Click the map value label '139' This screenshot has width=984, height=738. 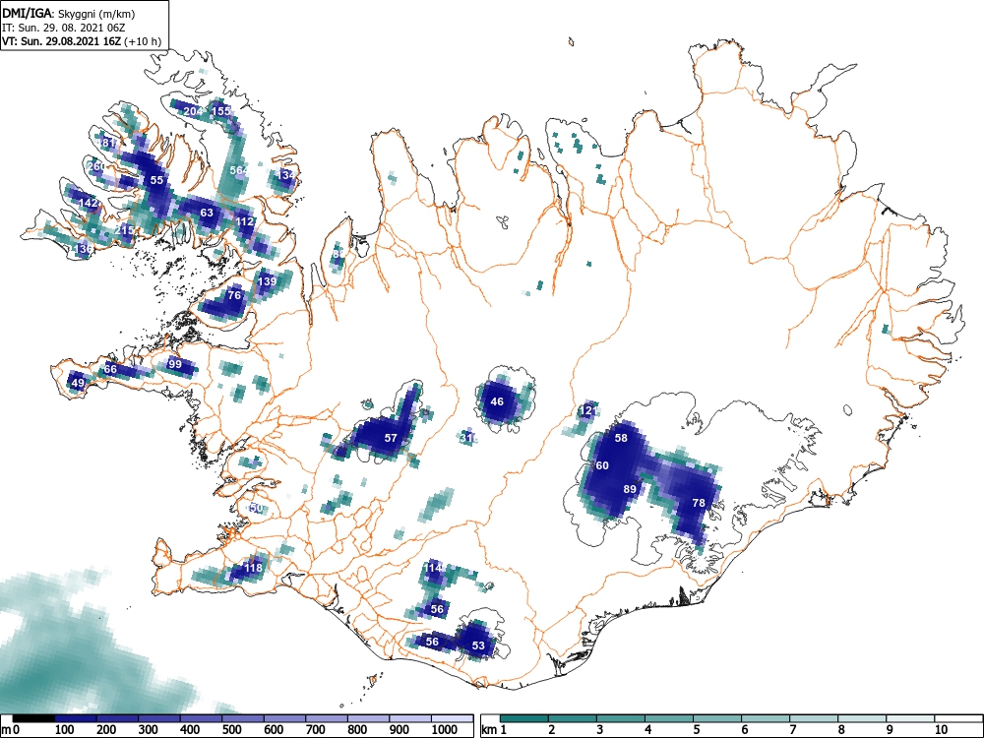pyautogui.click(x=268, y=281)
